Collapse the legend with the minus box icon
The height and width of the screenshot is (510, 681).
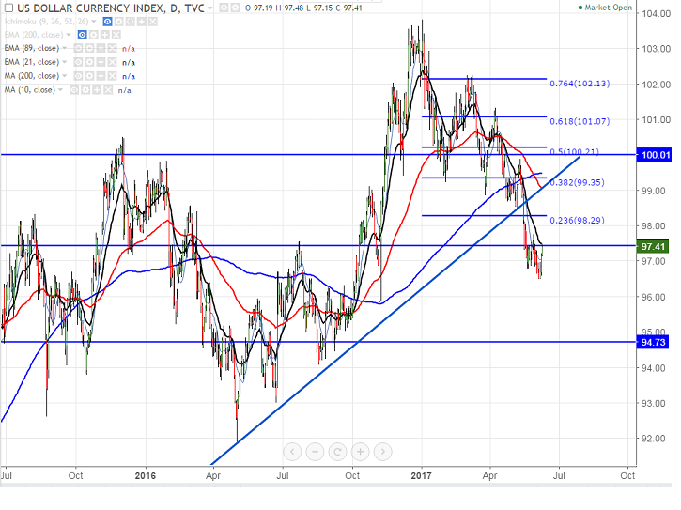[x=8, y=8]
